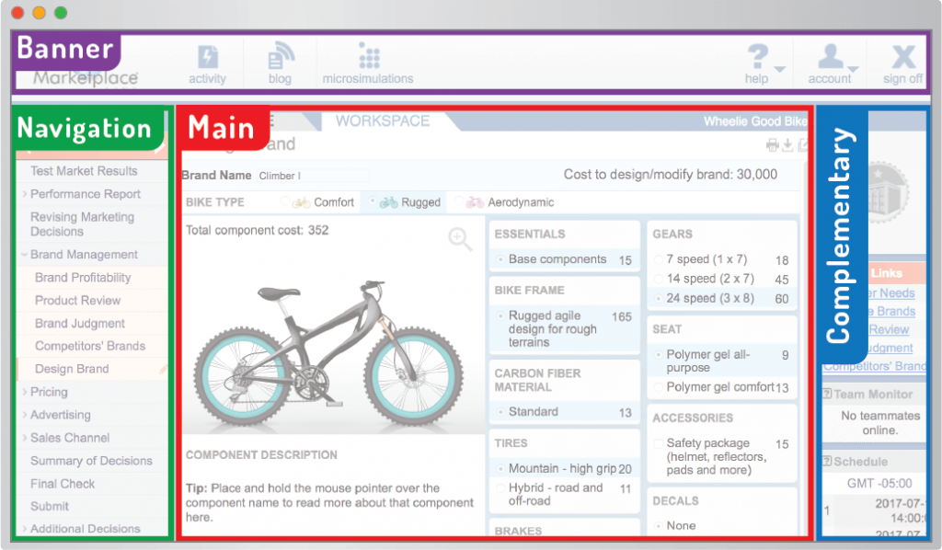The width and height of the screenshot is (942, 550).
Task: Open Revising Marketing Decisions
Action: click(x=82, y=224)
